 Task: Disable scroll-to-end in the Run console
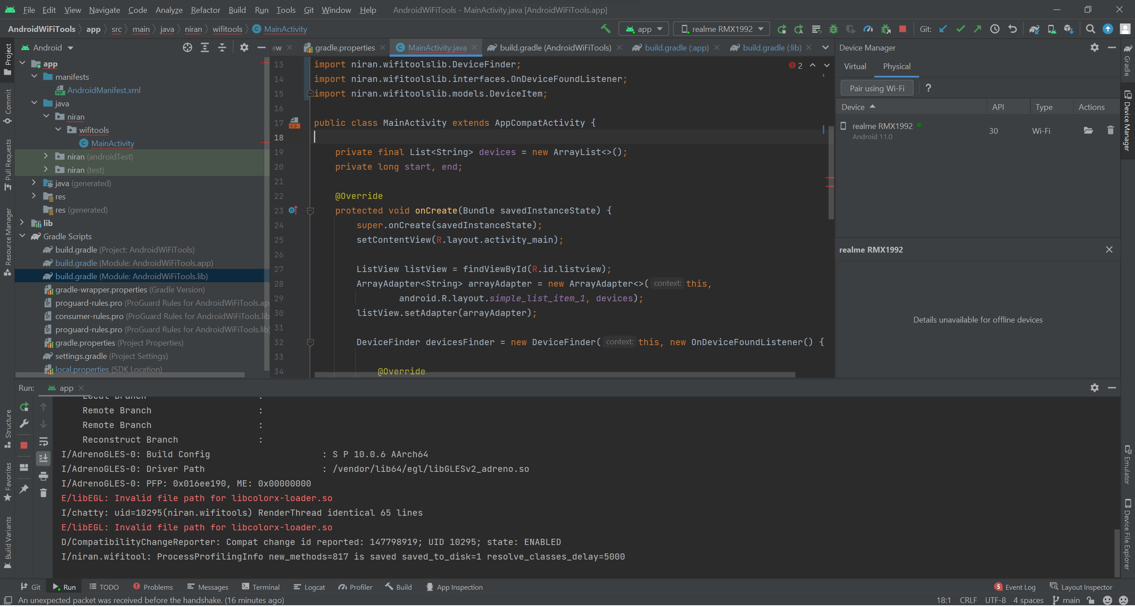[x=43, y=459]
